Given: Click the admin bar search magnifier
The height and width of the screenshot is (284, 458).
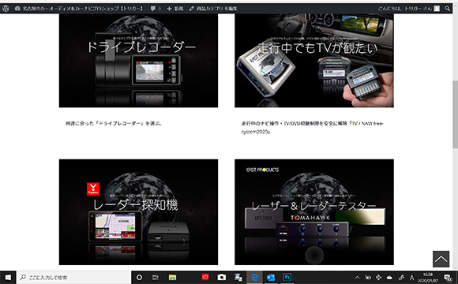Looking at the screenshot, I should click(448, 9).
